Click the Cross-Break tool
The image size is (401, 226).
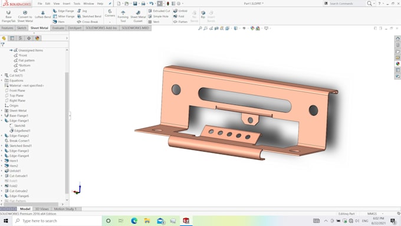tap(87, 22)
